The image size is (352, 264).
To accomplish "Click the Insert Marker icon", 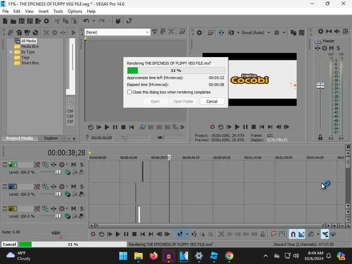I will pyautogui.click(x=274, y=234).
